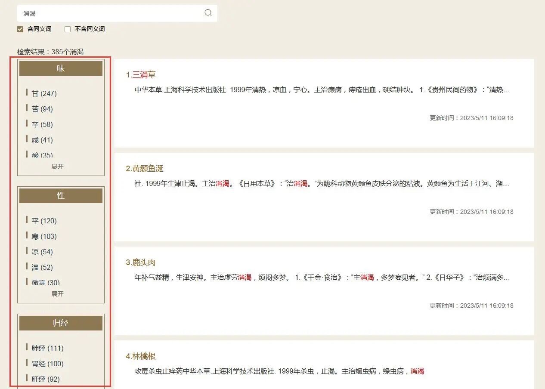Select the 寒 (103) nature filter

coord(44,236)
